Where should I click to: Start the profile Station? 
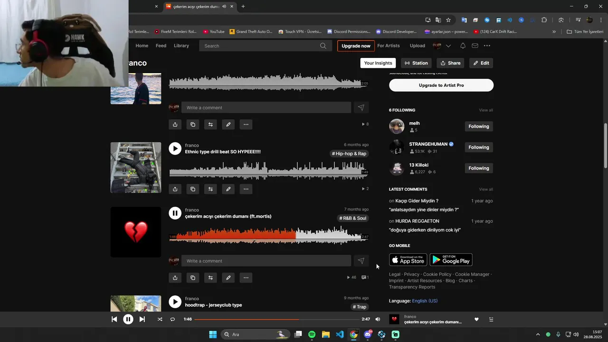click(416, 63)
